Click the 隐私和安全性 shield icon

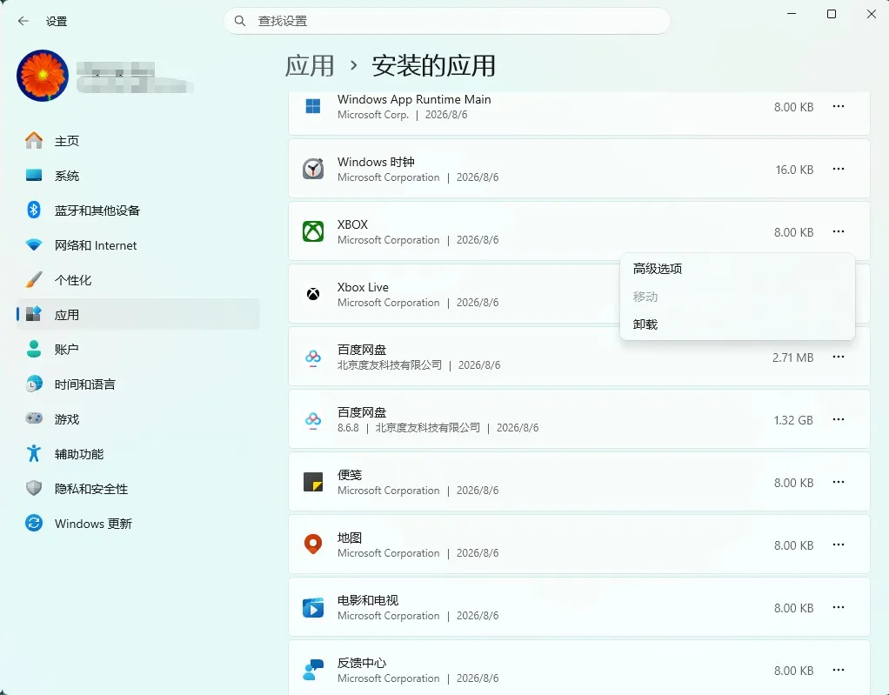click(x=34, y=488)
